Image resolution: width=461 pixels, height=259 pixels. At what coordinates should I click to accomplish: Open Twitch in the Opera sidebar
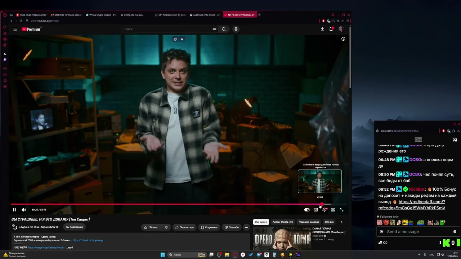click(x=5, y=60)
